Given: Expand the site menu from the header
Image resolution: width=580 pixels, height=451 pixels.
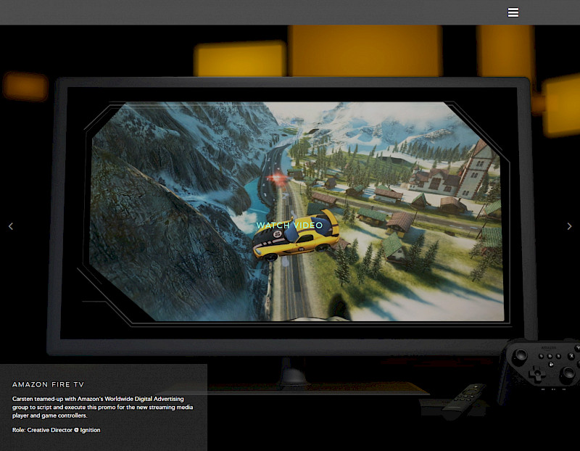Looking at the screenshot, I should 513,12.
